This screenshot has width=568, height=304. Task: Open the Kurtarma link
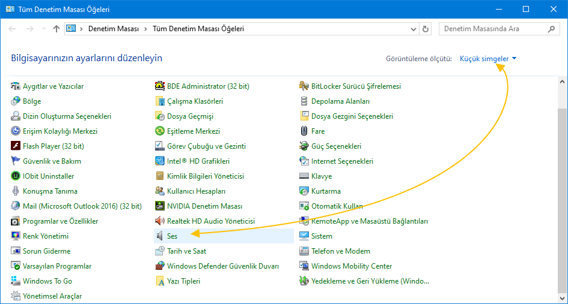326,191
